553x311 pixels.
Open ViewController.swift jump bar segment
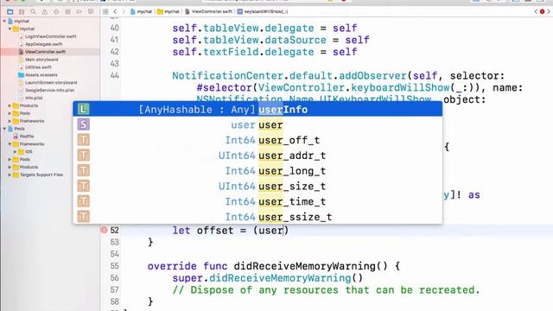pos(208,11)
